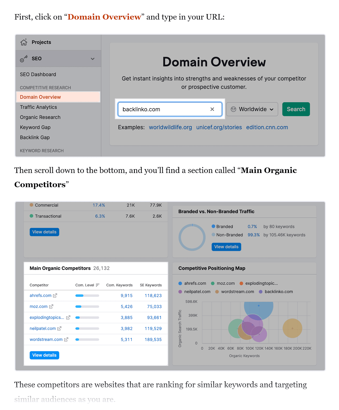This screenshot has height=410, width=339.
Task: Select Backlink Gap in the sidebar
Action: point(35,137)
